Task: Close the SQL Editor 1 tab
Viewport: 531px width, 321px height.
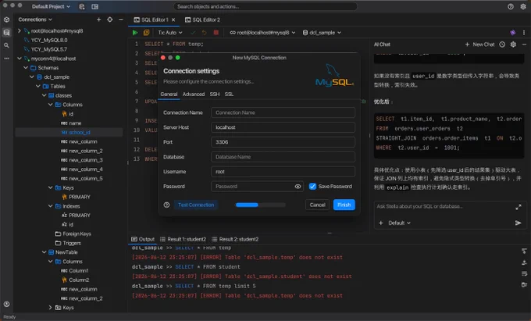Action: click(173, 20)
